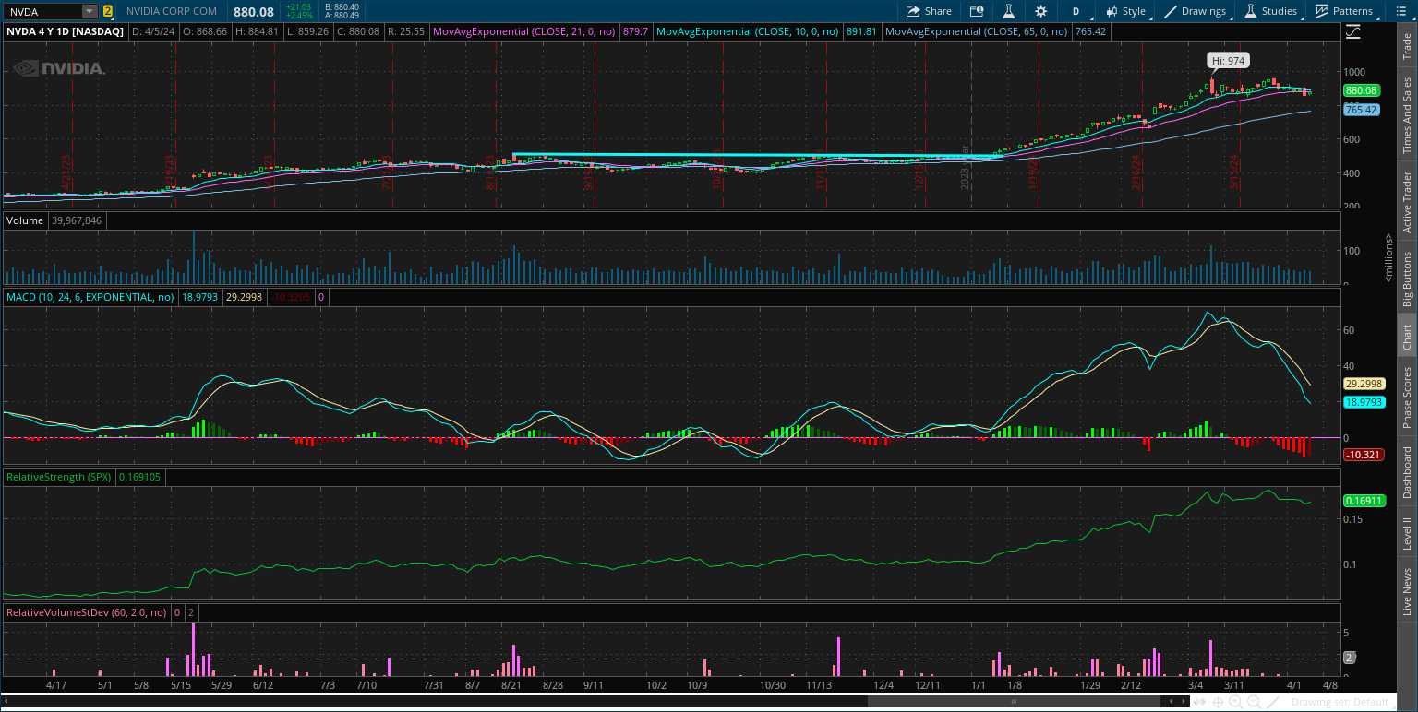The image size is (1418, 712).
Task: Open the Active Trader sidebar tab
Action: 1407,201
